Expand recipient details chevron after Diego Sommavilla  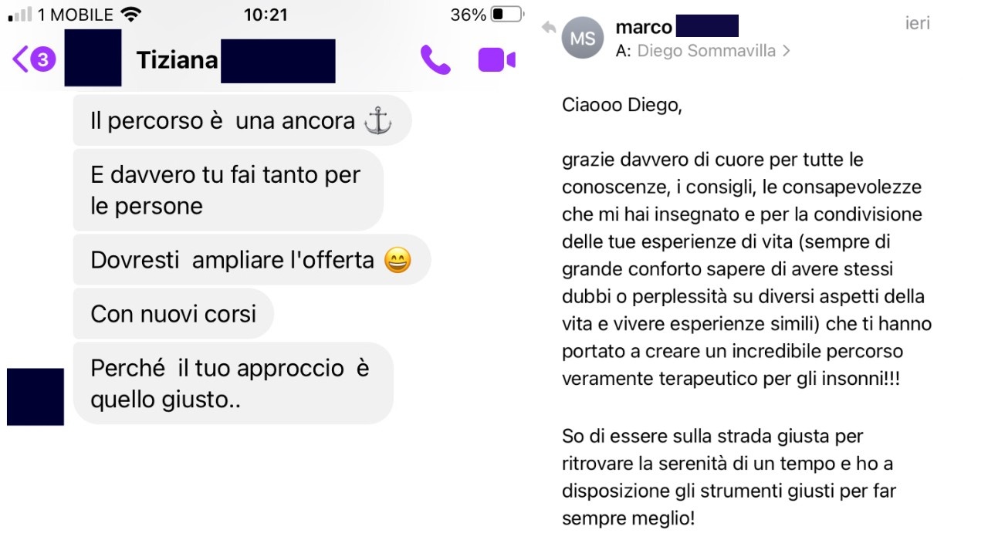(786, 52)
